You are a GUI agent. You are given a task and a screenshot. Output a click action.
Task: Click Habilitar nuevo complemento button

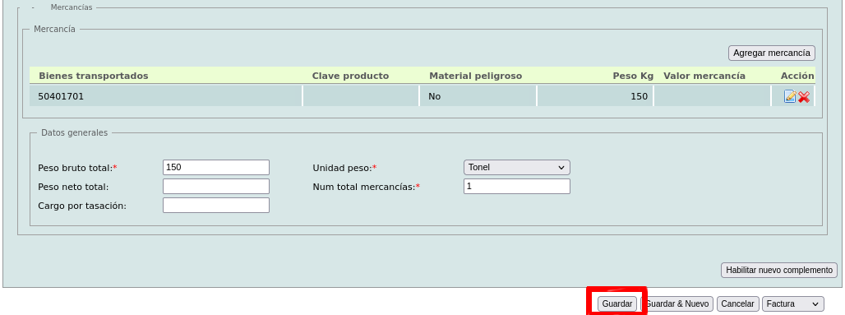(x=779, y=270)
